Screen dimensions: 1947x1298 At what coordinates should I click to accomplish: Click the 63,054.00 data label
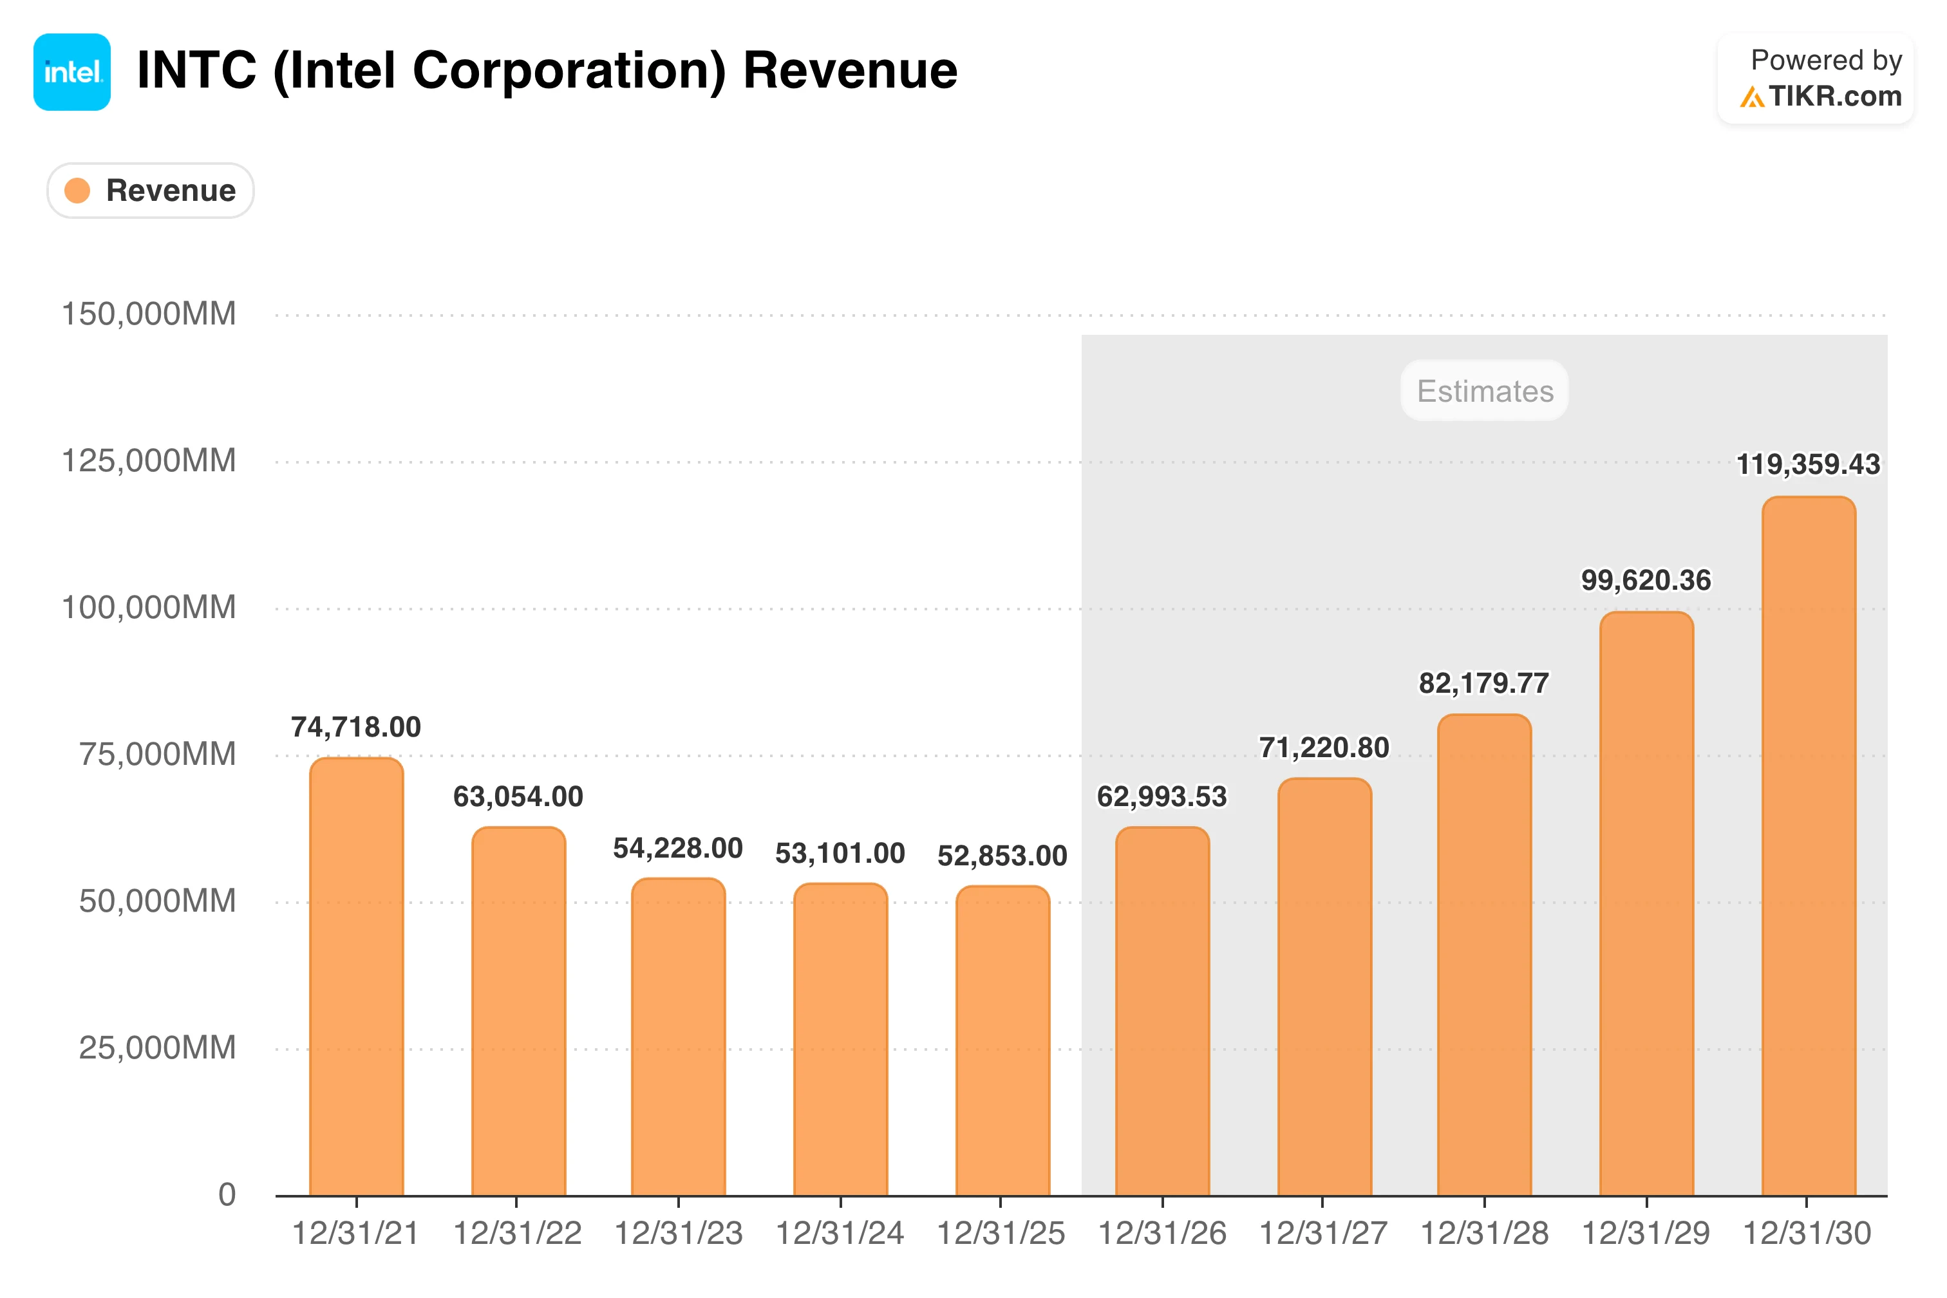click(x=518, y=796)
